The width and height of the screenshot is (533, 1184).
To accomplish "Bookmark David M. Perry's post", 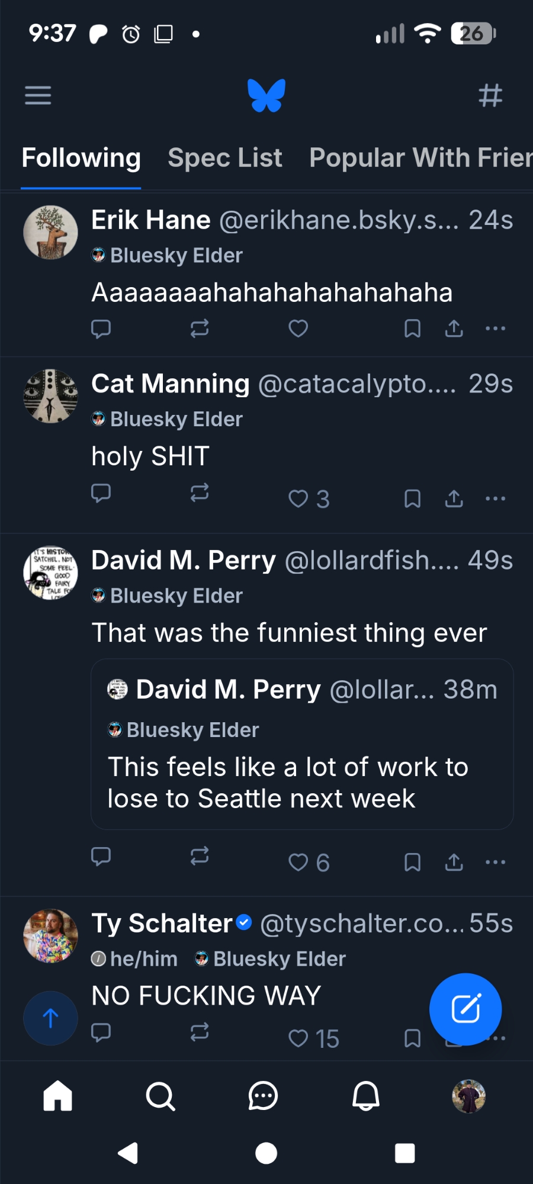I will (x=412, y=863).
